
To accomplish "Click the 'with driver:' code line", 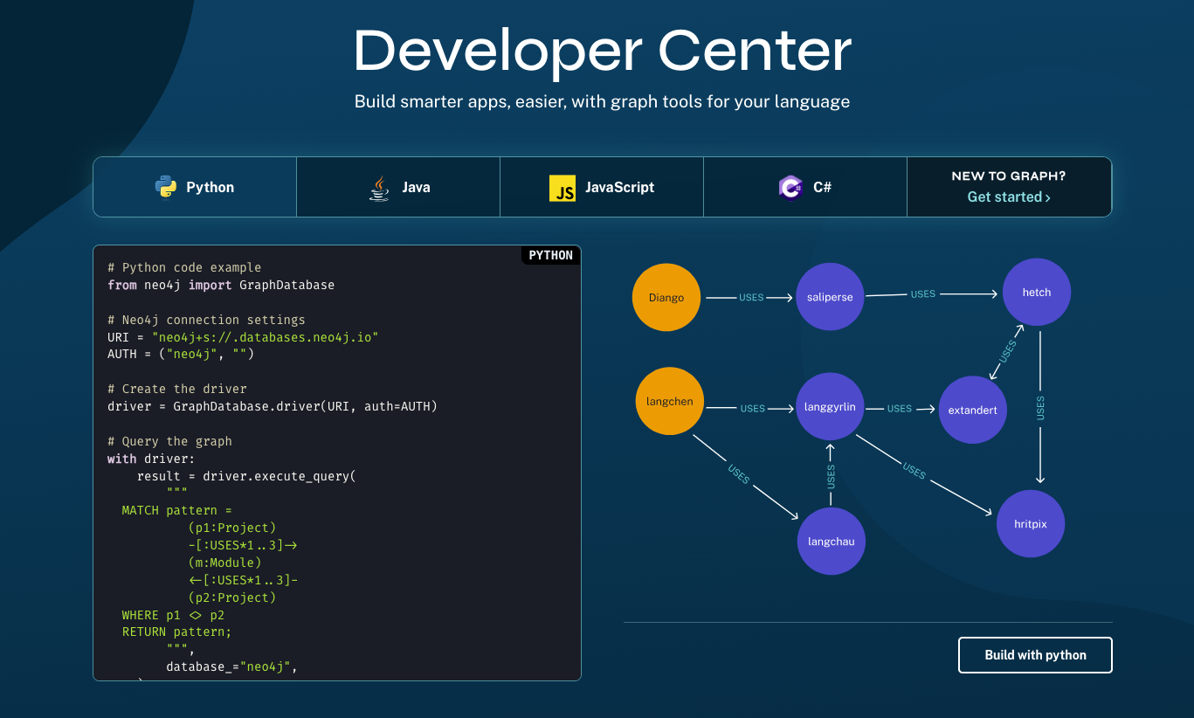I will [151, 459].
